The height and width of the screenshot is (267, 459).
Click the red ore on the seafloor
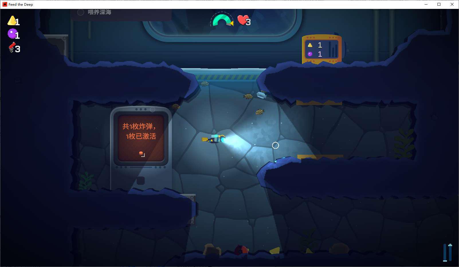(241, 250)
